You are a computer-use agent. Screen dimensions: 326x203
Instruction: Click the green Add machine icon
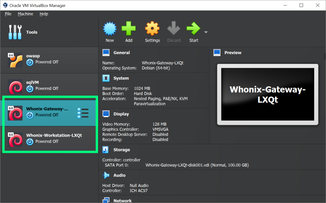pyautogui.click(x=129, y=28)
